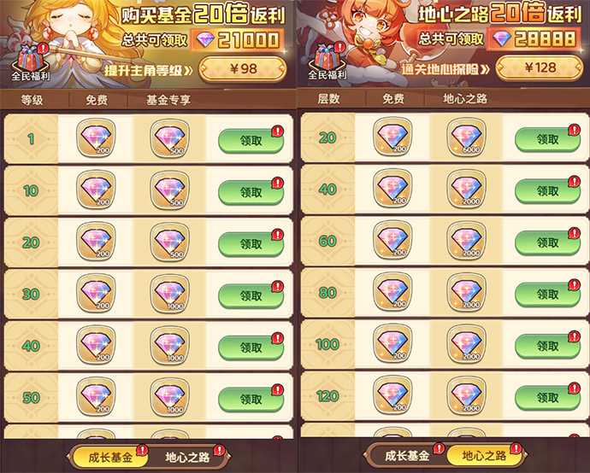590x473 pixels.
Task: Tap the free 200 gem at floor 100
Action: pos(392,343)
